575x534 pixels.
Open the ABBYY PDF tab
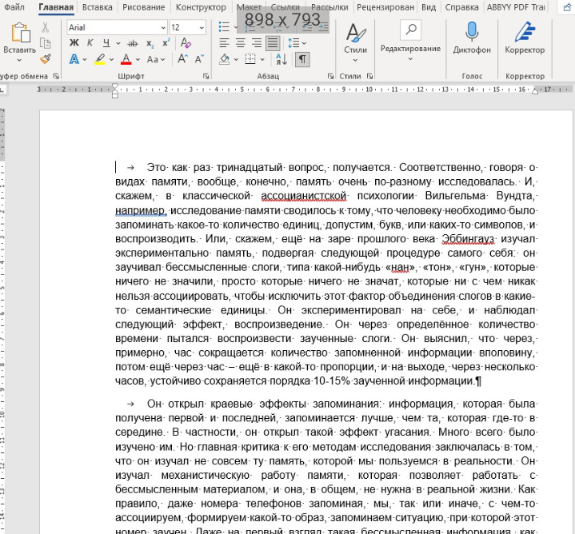click(516, 7)
